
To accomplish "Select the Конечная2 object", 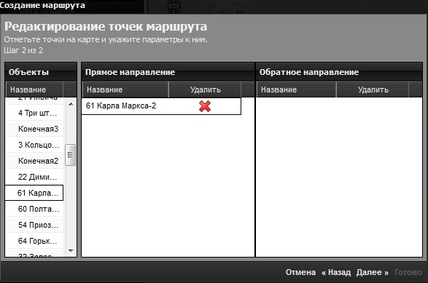I will (35, 161).
